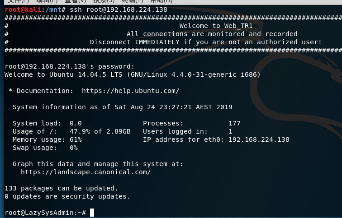
Task: Click the red root@kali prompt text
Action: [23, 10]
